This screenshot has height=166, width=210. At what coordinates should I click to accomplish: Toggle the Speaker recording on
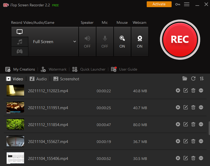click(x=87, y=41)
